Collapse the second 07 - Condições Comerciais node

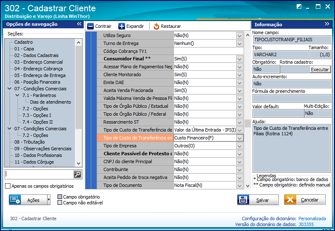pyautogui.click(x=10, y=128)
